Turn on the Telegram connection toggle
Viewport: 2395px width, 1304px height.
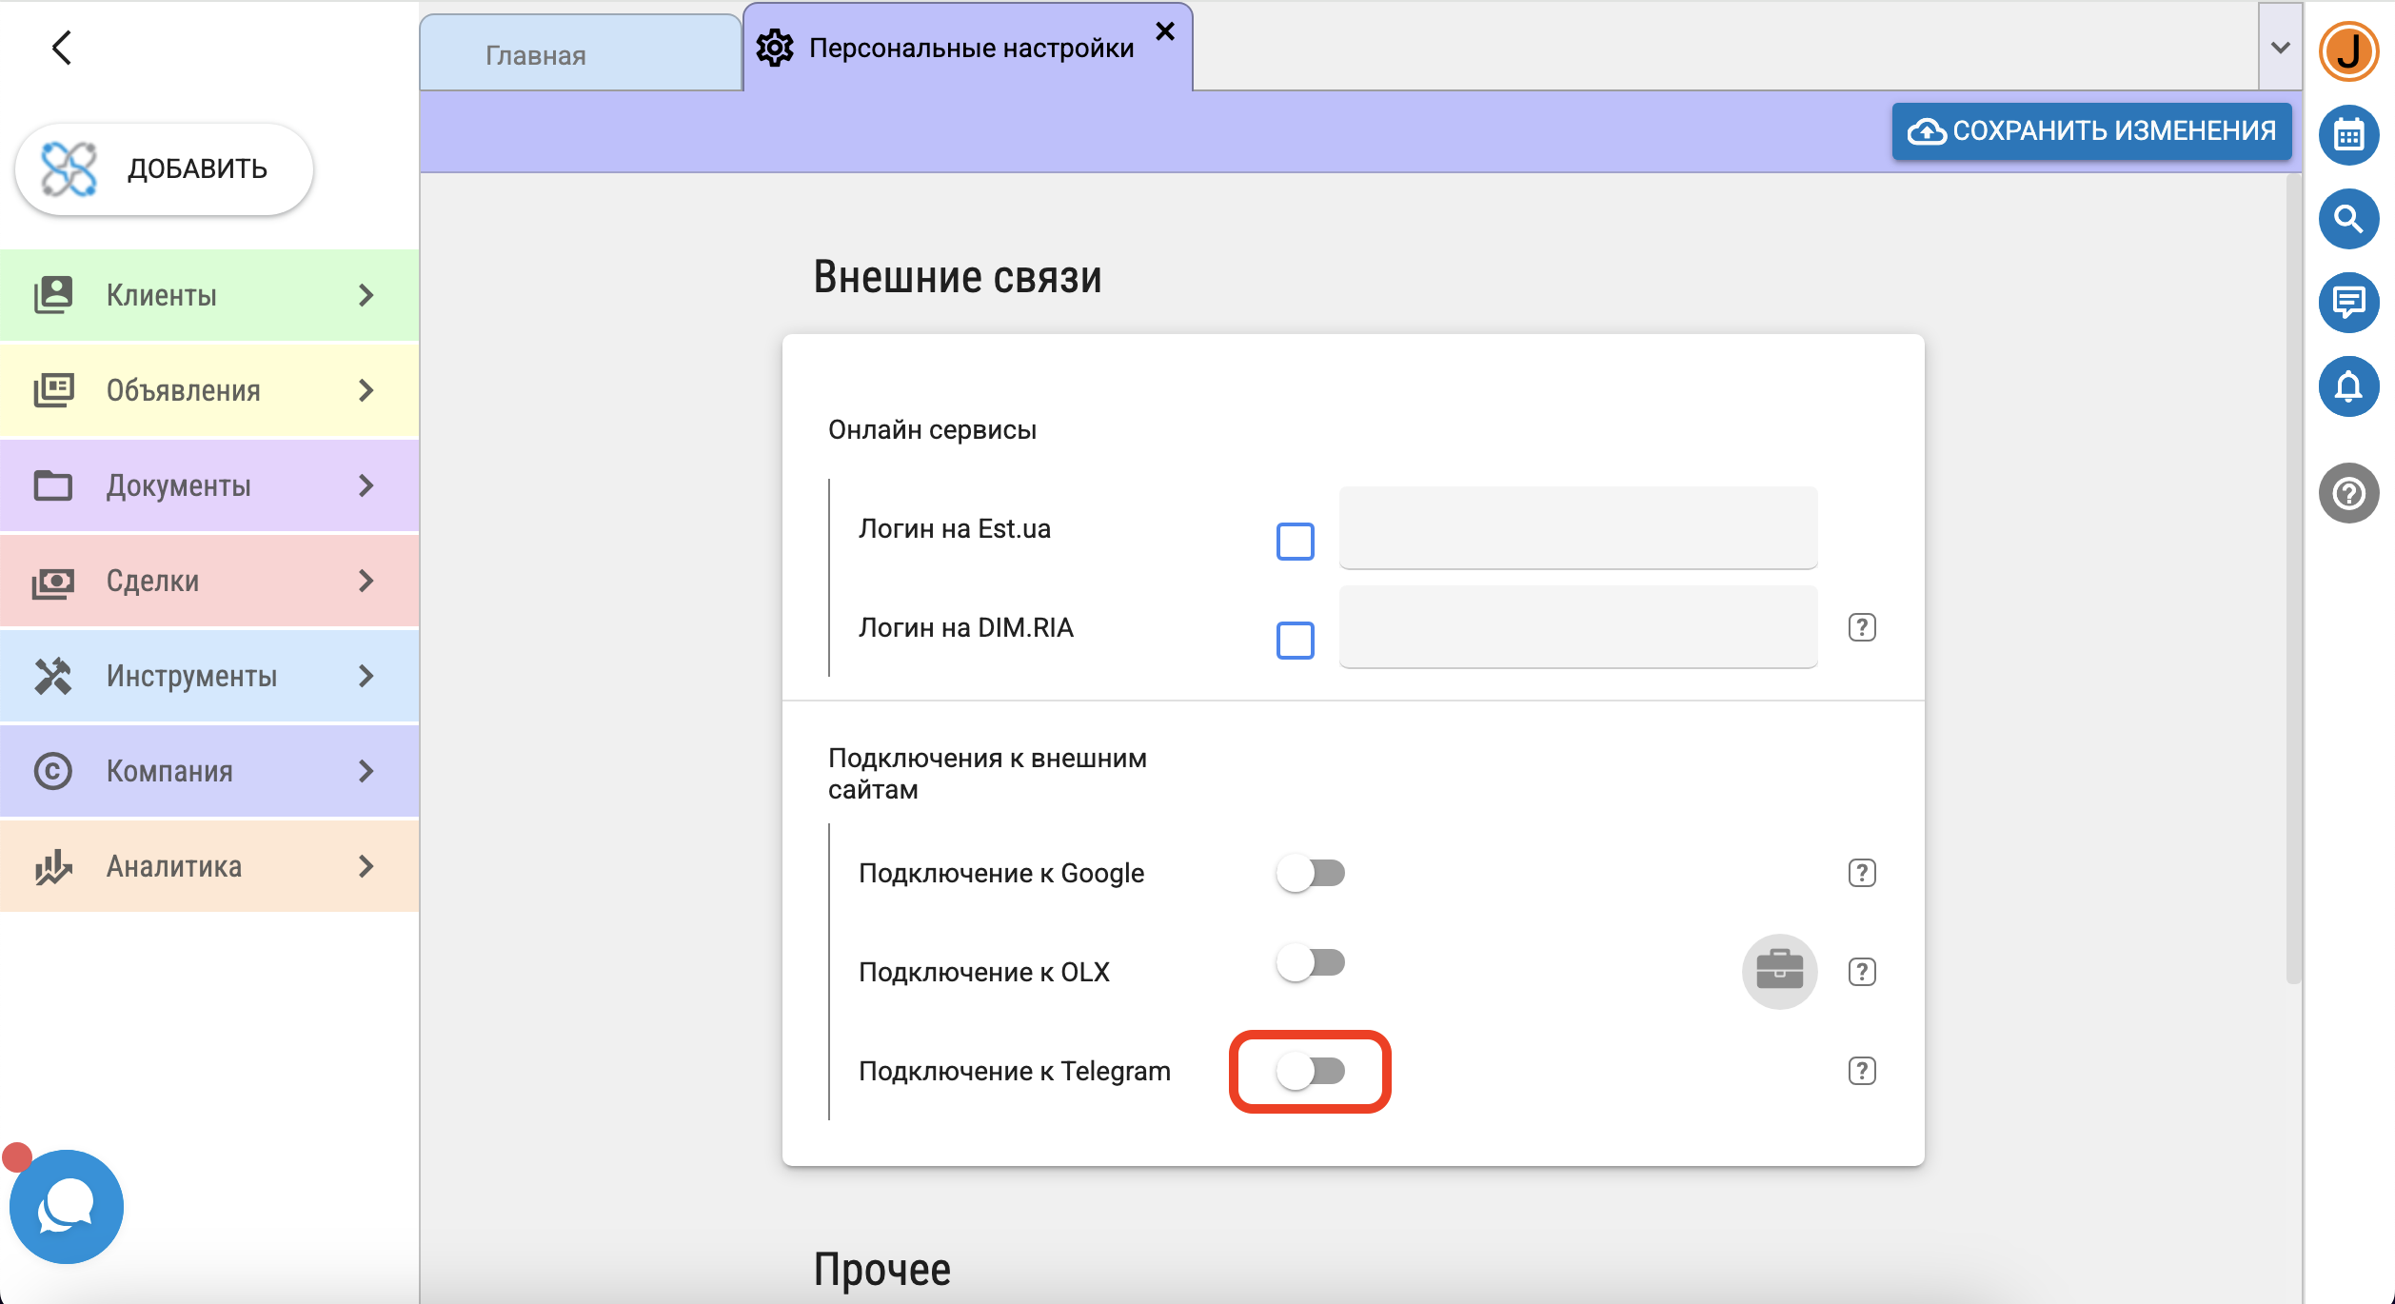1311,1071
